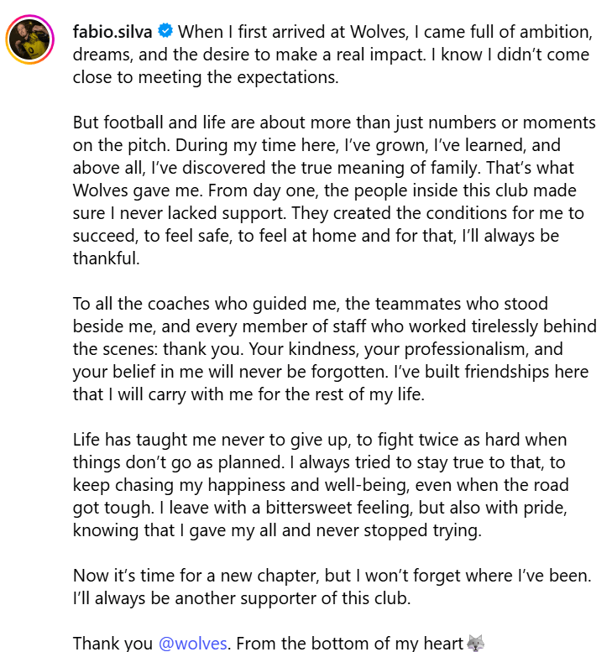Open the @wolves mention link

point(192,644)
